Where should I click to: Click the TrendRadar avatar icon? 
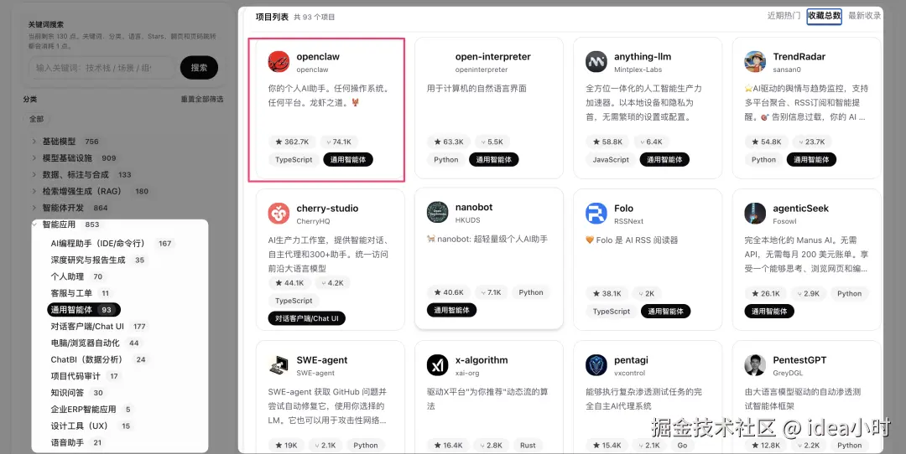pyautogui.click(x=755, y=62)
